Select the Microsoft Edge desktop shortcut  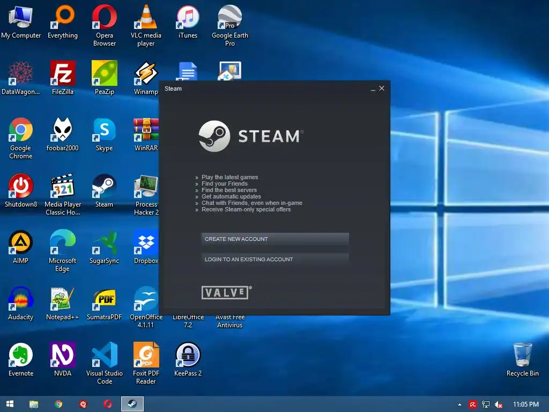point(63,251)
